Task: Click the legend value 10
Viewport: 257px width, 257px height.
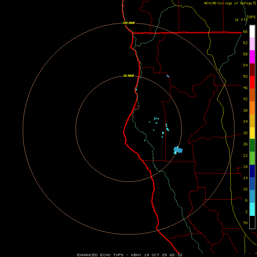Action: coord(245,189)
